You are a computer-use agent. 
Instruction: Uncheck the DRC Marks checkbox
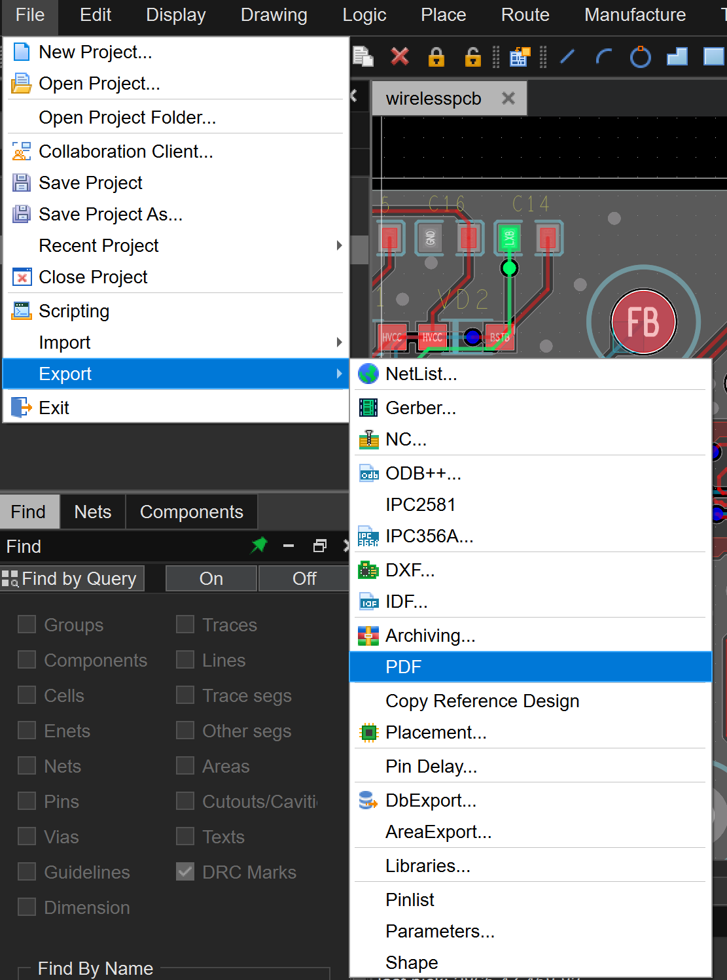[x=185, y=872]
